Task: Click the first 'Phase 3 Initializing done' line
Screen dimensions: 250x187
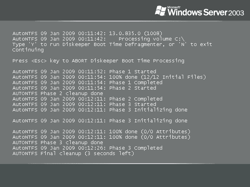Action: click(x=100, y=110)
